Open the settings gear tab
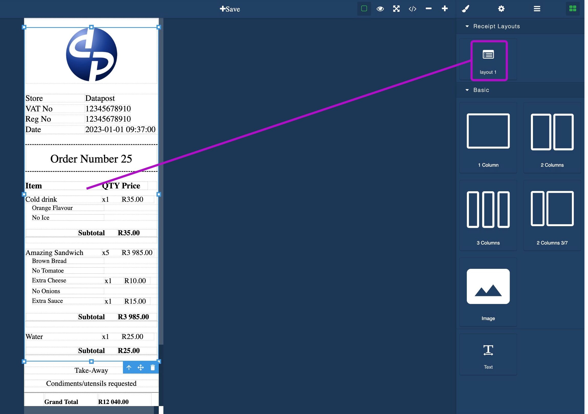 pos(501,9)
